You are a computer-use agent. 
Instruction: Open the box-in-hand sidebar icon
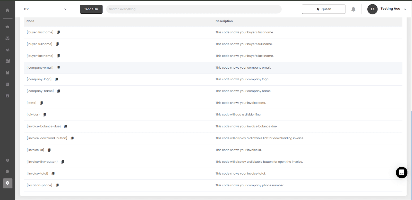(x=7, y=61)
